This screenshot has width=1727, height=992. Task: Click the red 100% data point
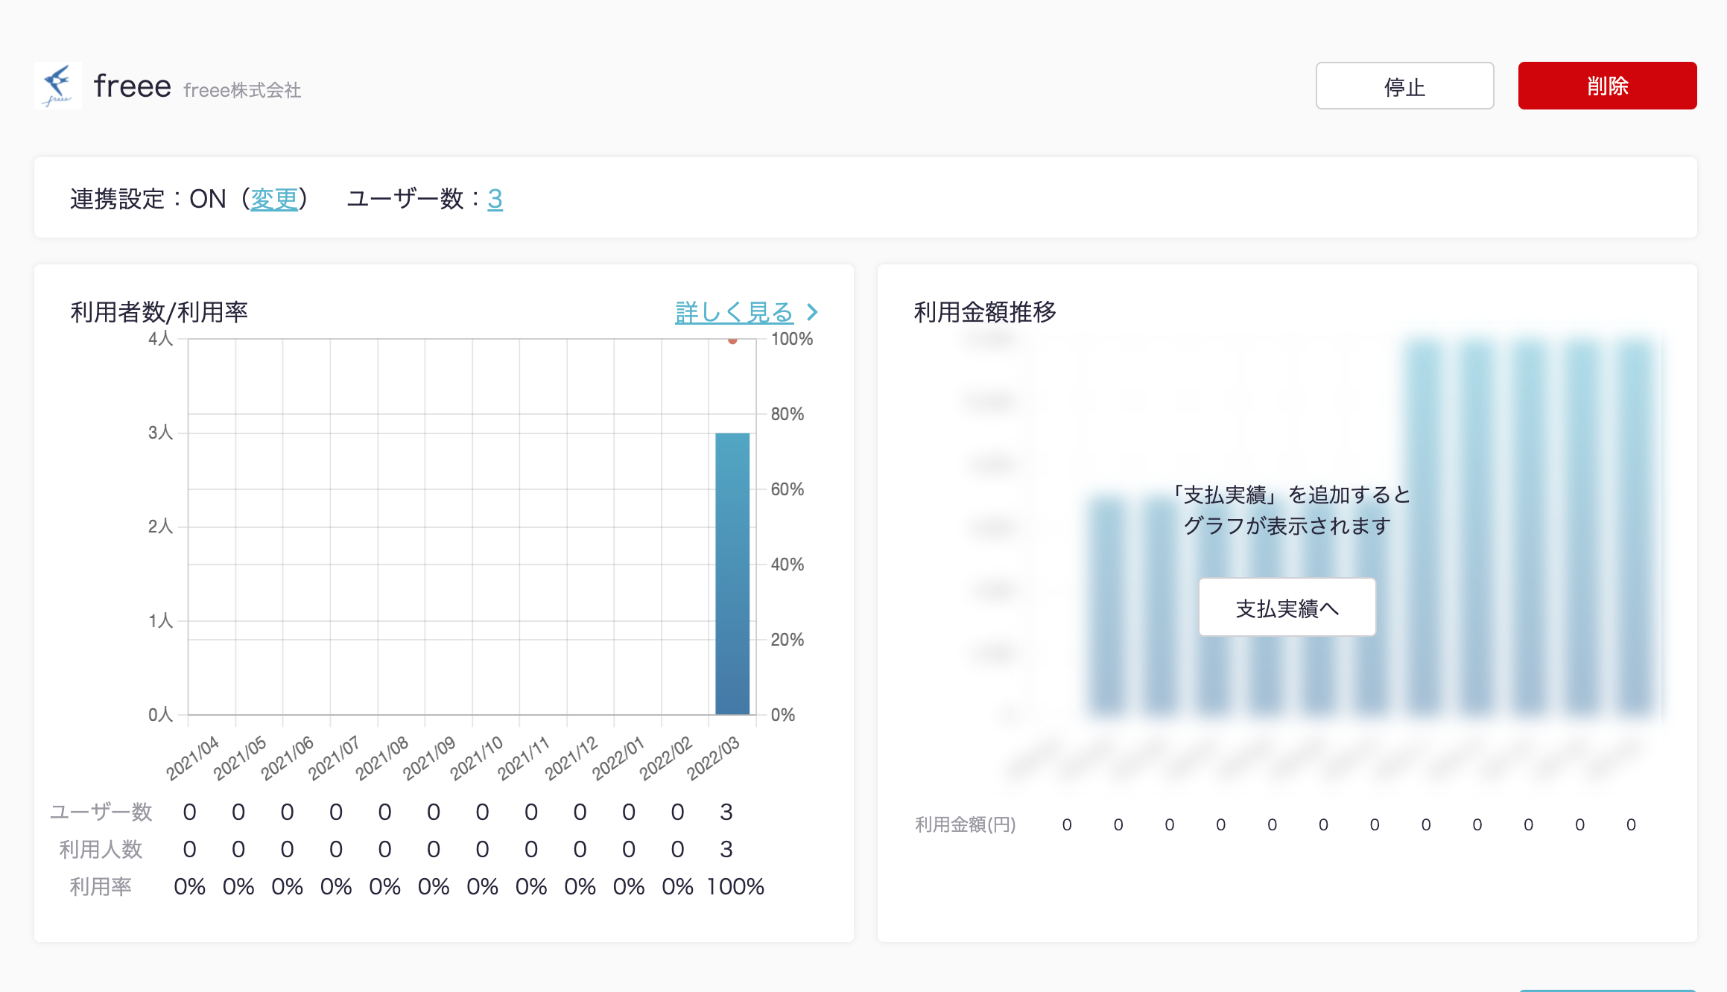coord(732,340)
